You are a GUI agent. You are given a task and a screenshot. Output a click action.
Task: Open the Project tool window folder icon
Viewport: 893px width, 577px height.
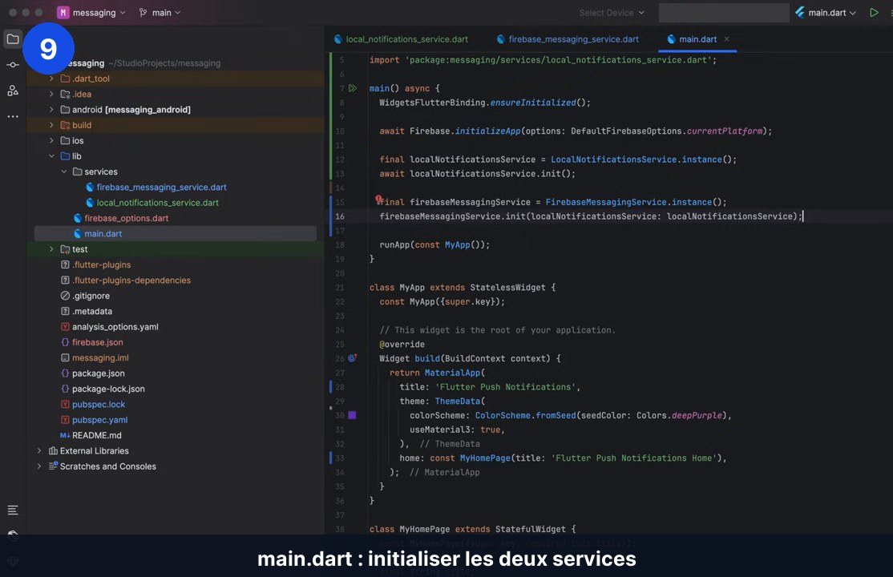[x=13, y=39]
